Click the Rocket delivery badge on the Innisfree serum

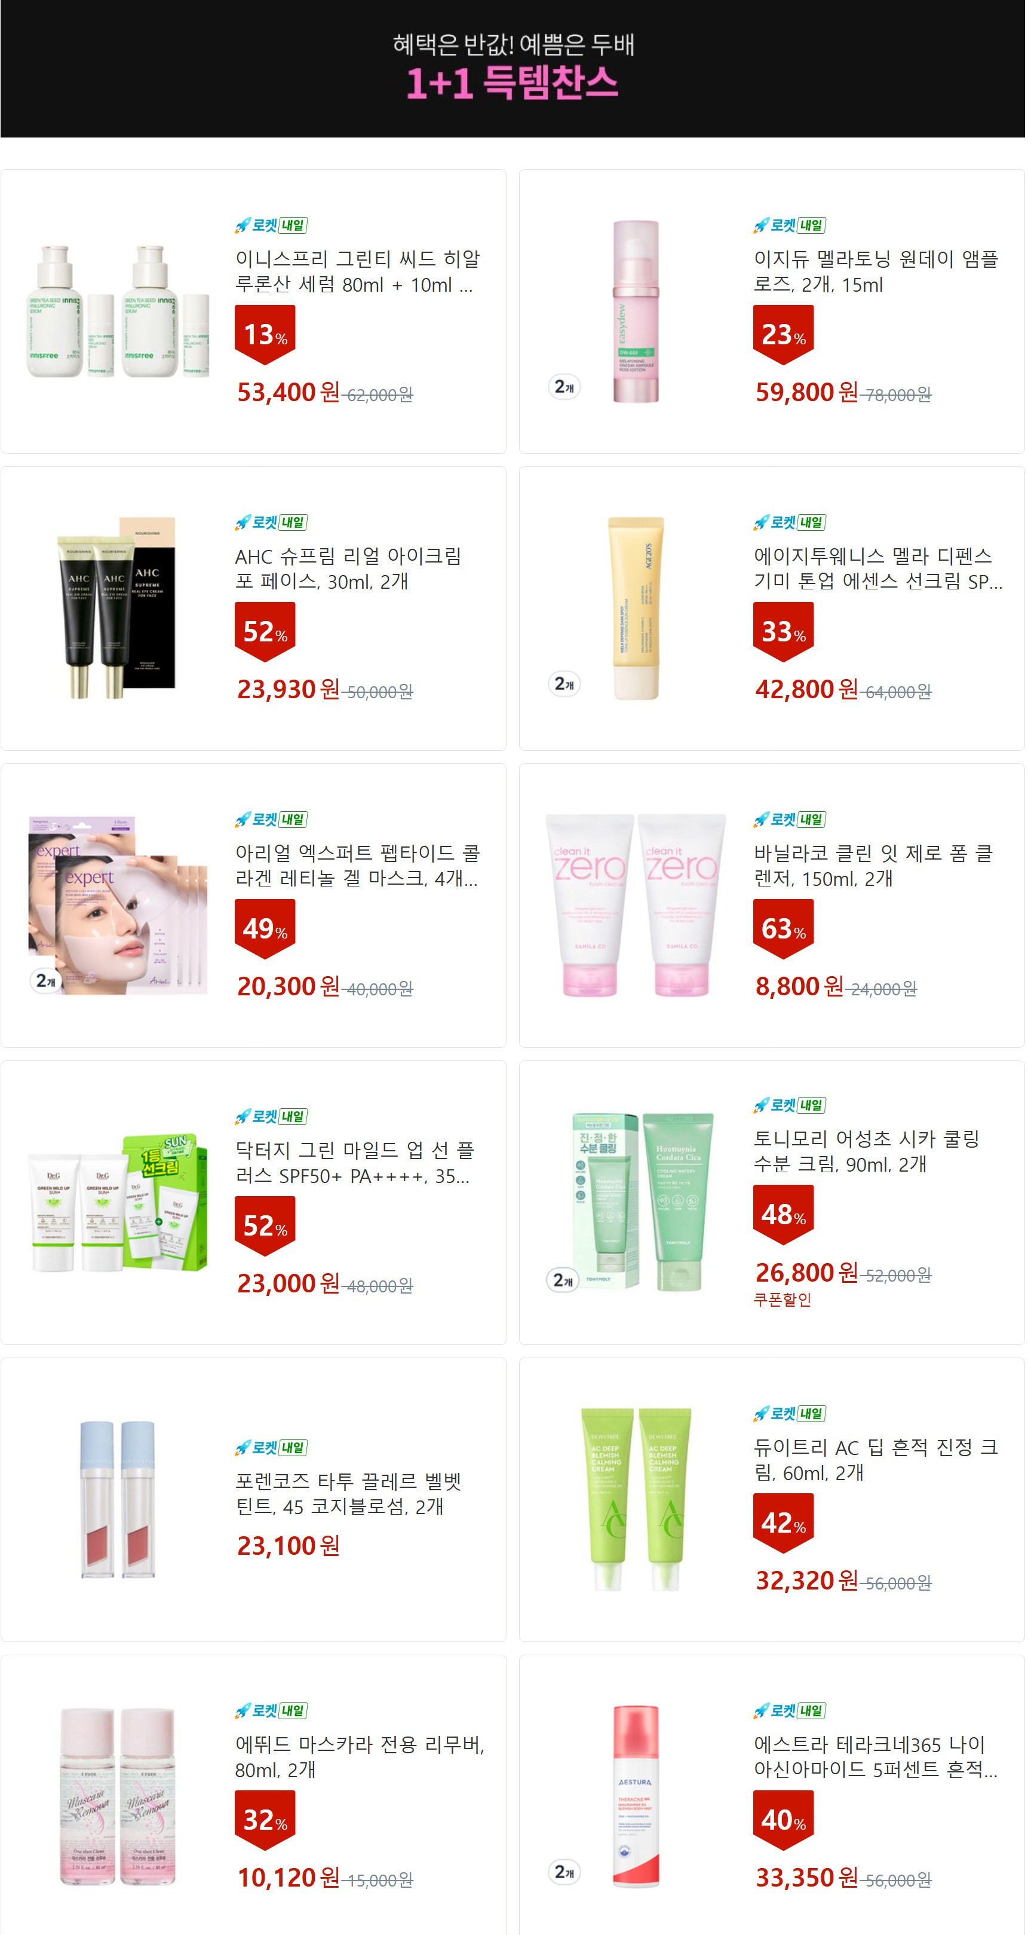click(x=271, y=225)
